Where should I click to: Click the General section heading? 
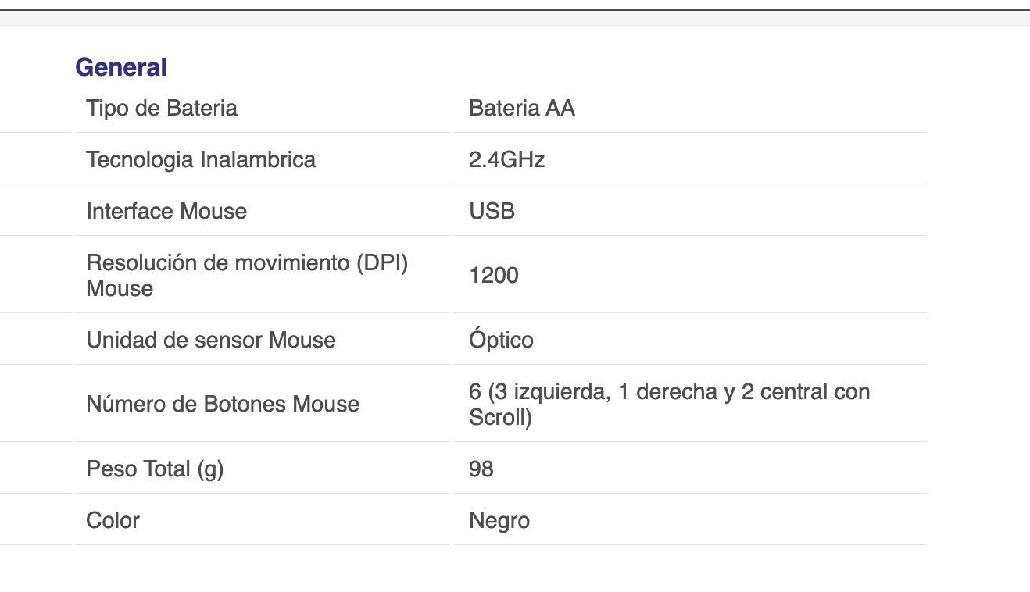[x=121, y=67]
